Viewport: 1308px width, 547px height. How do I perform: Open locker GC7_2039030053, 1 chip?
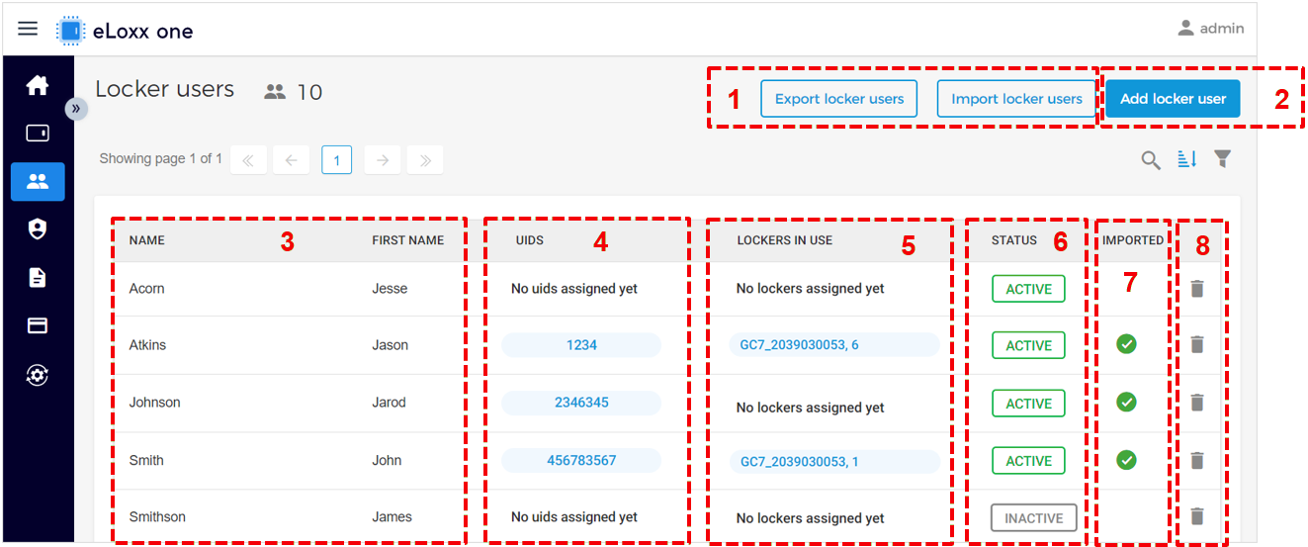click(x=834, y=462)
